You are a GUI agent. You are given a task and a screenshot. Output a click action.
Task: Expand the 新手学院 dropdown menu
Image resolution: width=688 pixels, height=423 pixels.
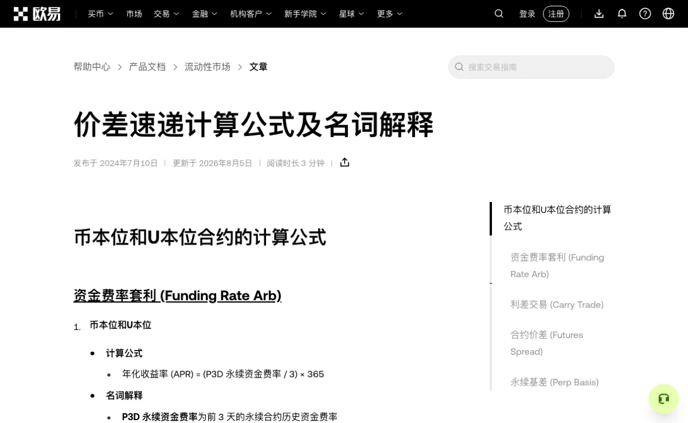(306, 14)
